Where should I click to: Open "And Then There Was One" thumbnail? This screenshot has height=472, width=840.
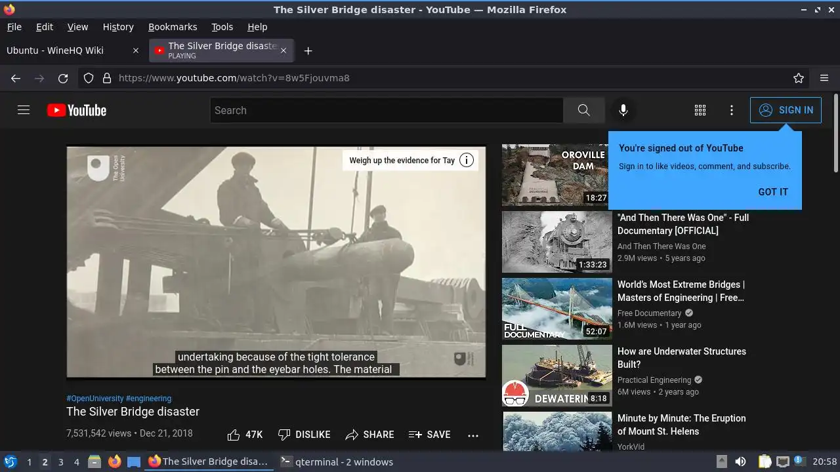point(556,242)
